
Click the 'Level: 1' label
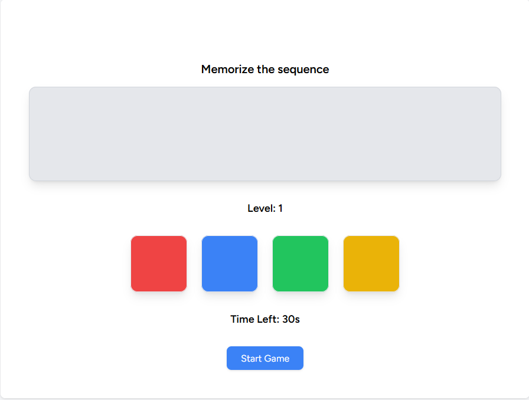(x=264, y=208)
